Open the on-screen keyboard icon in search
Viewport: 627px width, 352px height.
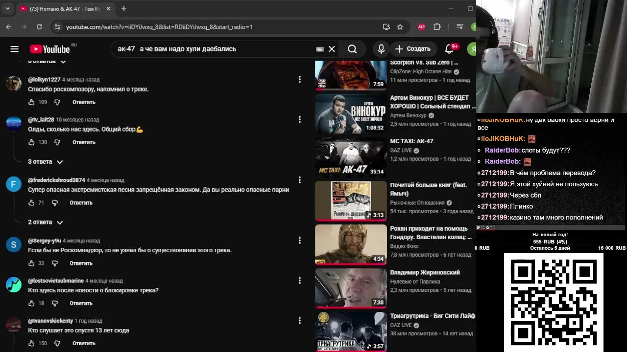click(320, 49)
